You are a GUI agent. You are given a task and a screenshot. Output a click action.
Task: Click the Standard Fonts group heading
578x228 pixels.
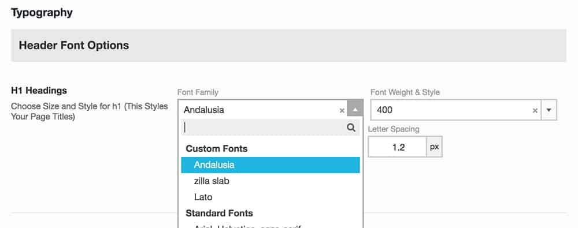click(219, 213)
